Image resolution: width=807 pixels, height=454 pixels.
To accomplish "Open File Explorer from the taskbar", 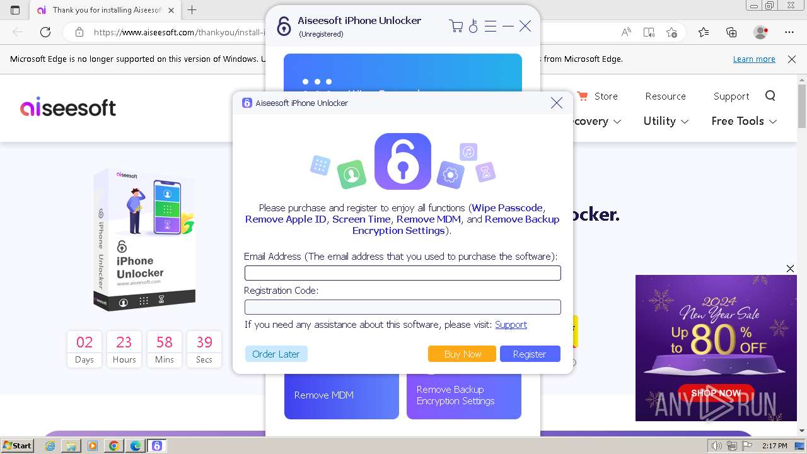I will pos(71,446).
